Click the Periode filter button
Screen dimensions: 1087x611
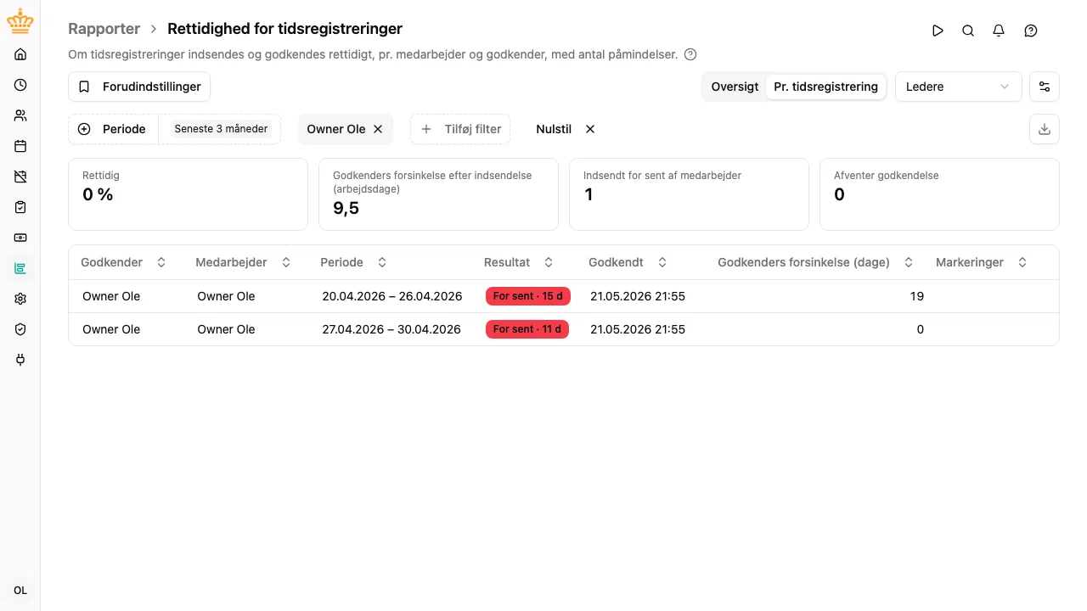(113, 129)
